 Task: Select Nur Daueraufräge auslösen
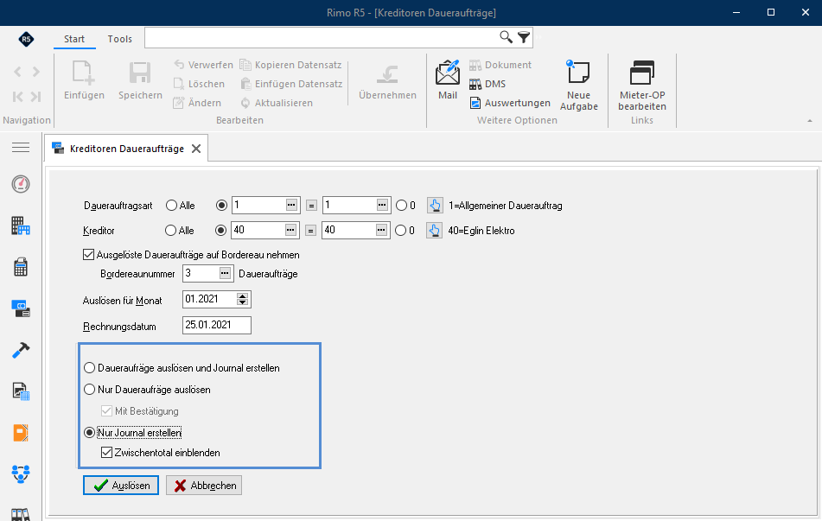click(x=90, y=390)
